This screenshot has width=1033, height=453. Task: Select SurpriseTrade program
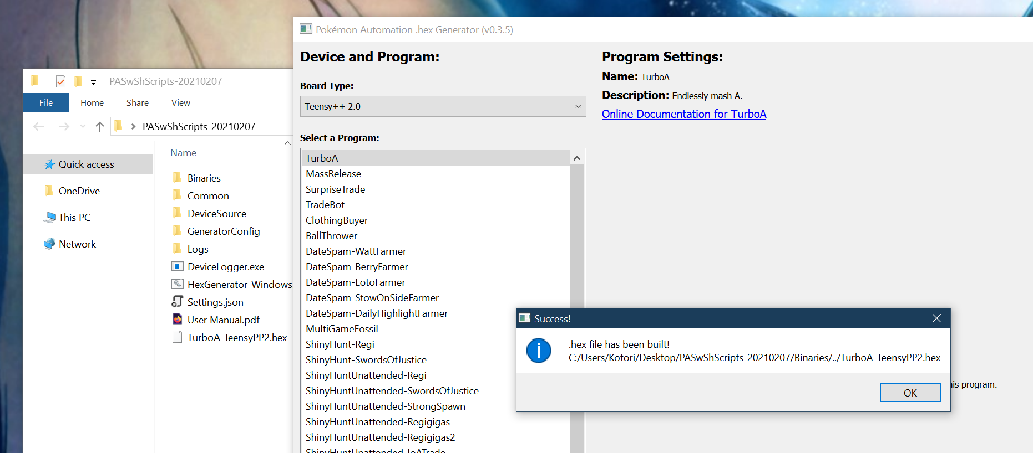tap(436, 189)
